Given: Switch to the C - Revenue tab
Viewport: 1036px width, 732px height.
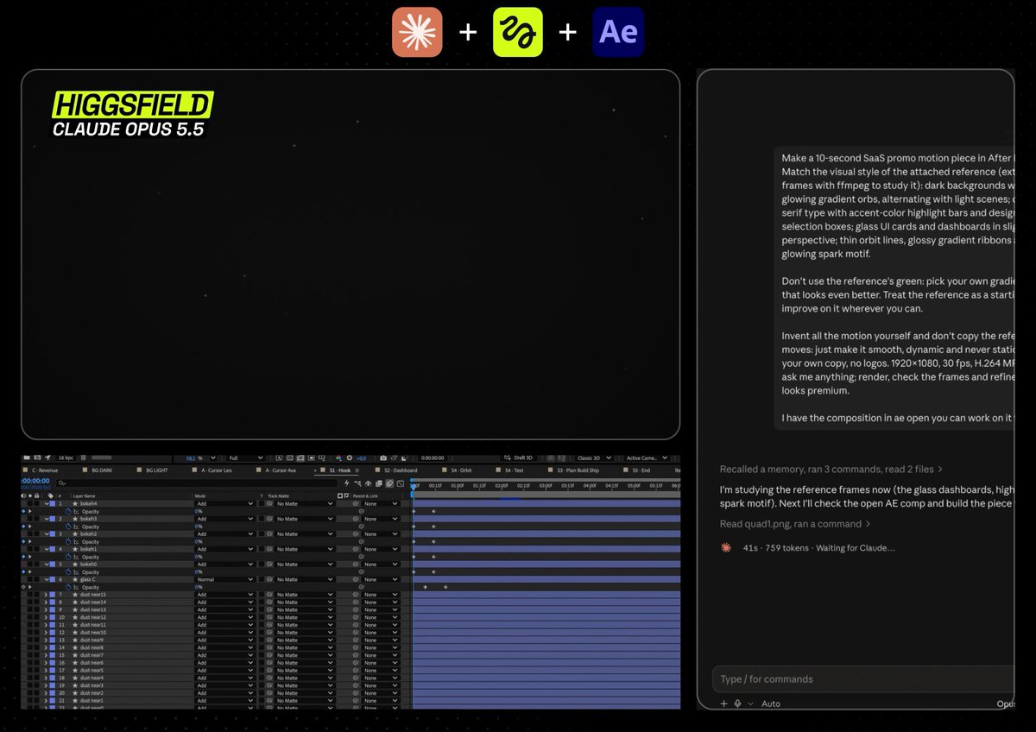Looking at the screenshot, I should click(45, 470).
